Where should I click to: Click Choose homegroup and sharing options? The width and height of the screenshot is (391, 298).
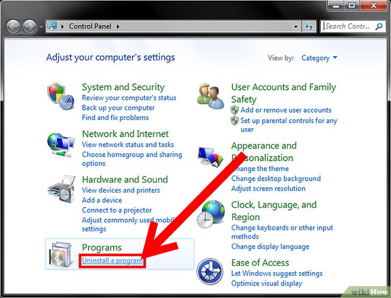(132, 159)
